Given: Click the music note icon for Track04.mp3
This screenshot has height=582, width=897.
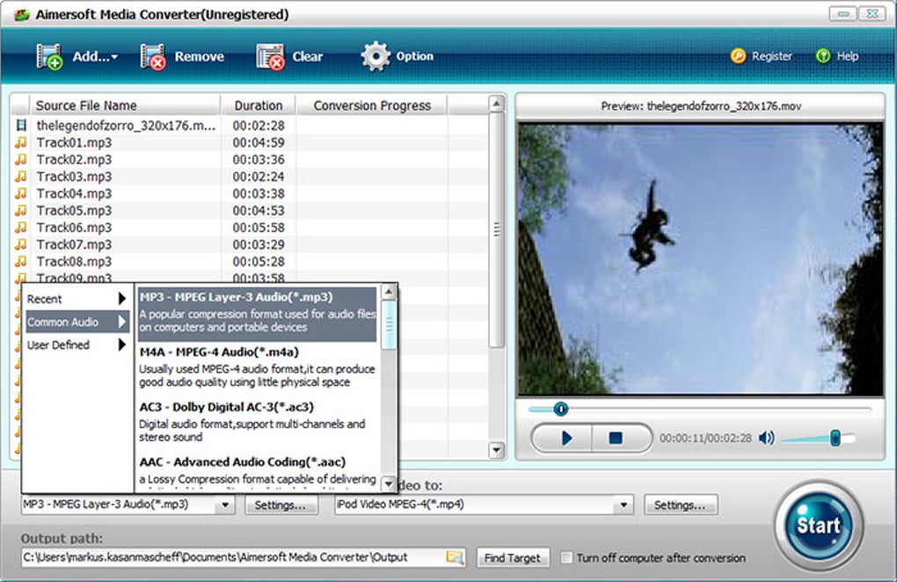Looking at the screenshot, I should pyautogui.click(x=21, y=193).
